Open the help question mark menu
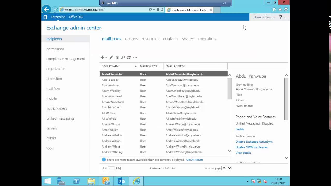This screenshot has height=186, width=331. tap(282, 17)
